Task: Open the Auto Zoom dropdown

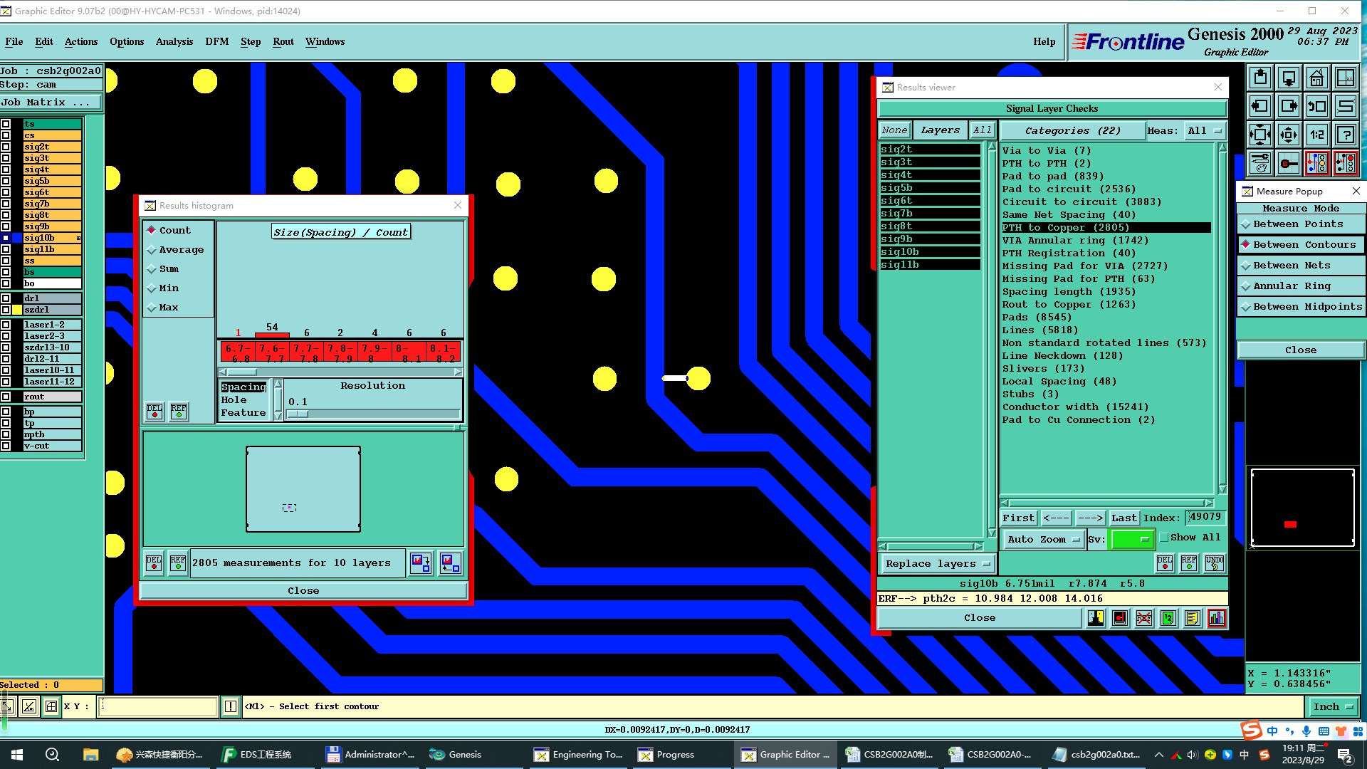Action: click(x=1042, y=540)
